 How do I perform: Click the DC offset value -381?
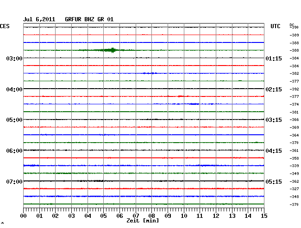294,112
